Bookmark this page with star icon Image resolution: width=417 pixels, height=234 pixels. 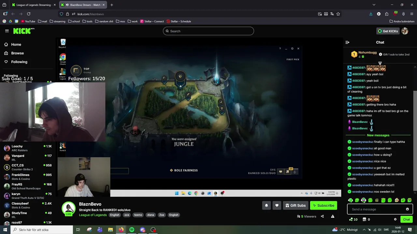(x=338, y=14)
